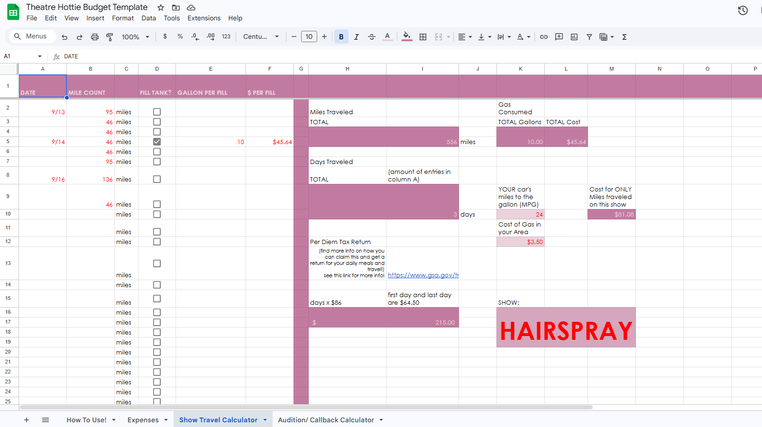762x427 pixels.
Task: Format as percent icon
Action: tap(180, 36)
